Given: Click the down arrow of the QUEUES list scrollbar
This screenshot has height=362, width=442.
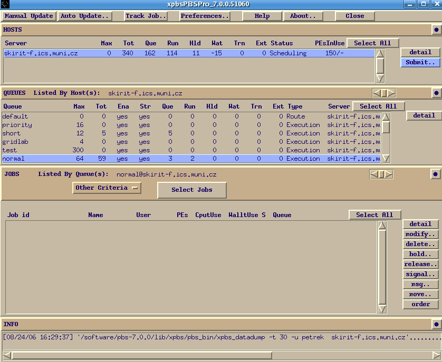Looking at the screenshot, I should [x=386, y=158].
